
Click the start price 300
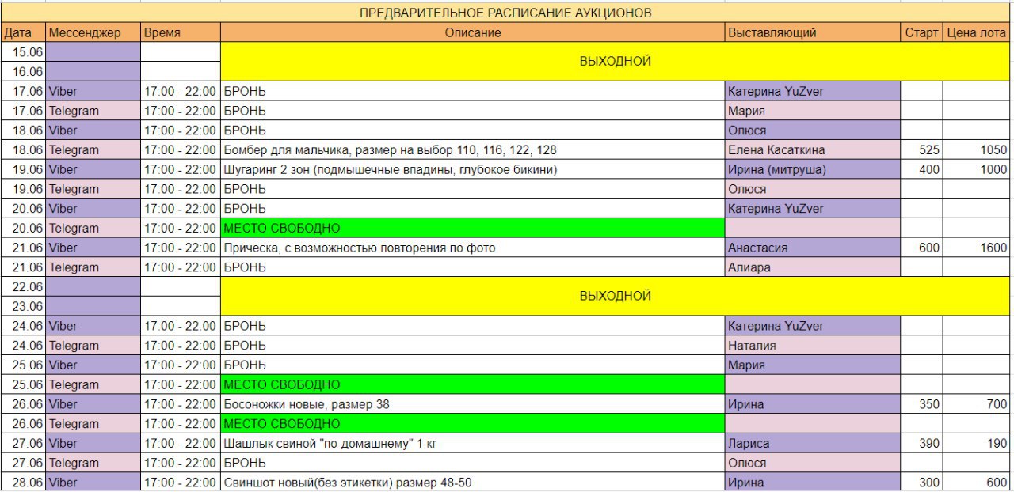(x=922, y=482)
